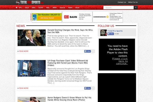Viewport: 153px width, 102px height.
Task: Focus the Search input field
Action: coord(119,7)
